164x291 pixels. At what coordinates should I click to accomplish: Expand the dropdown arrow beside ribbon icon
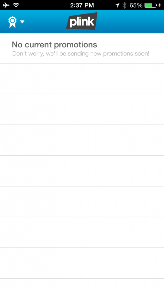click(x=22, y=22)
